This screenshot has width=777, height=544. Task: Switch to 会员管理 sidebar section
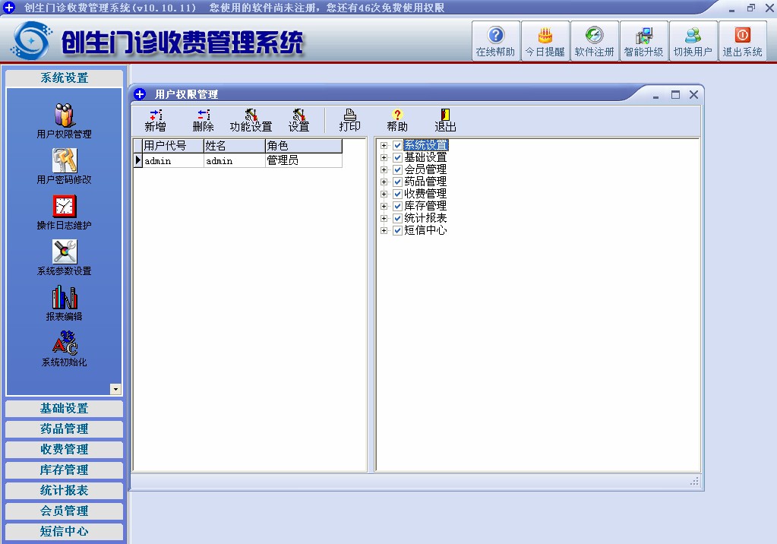coord(64,511)
